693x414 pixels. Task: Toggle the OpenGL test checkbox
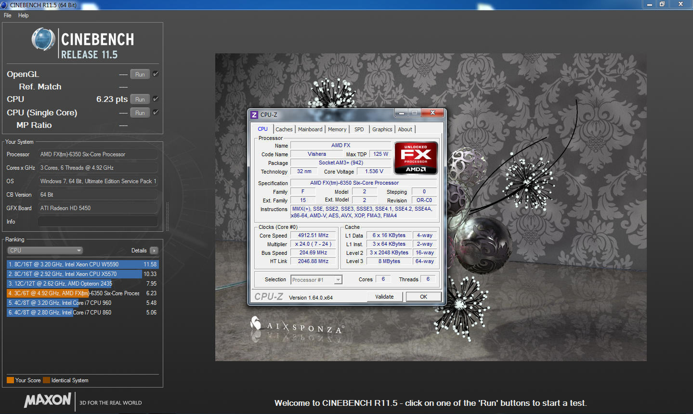click(156, 74)
